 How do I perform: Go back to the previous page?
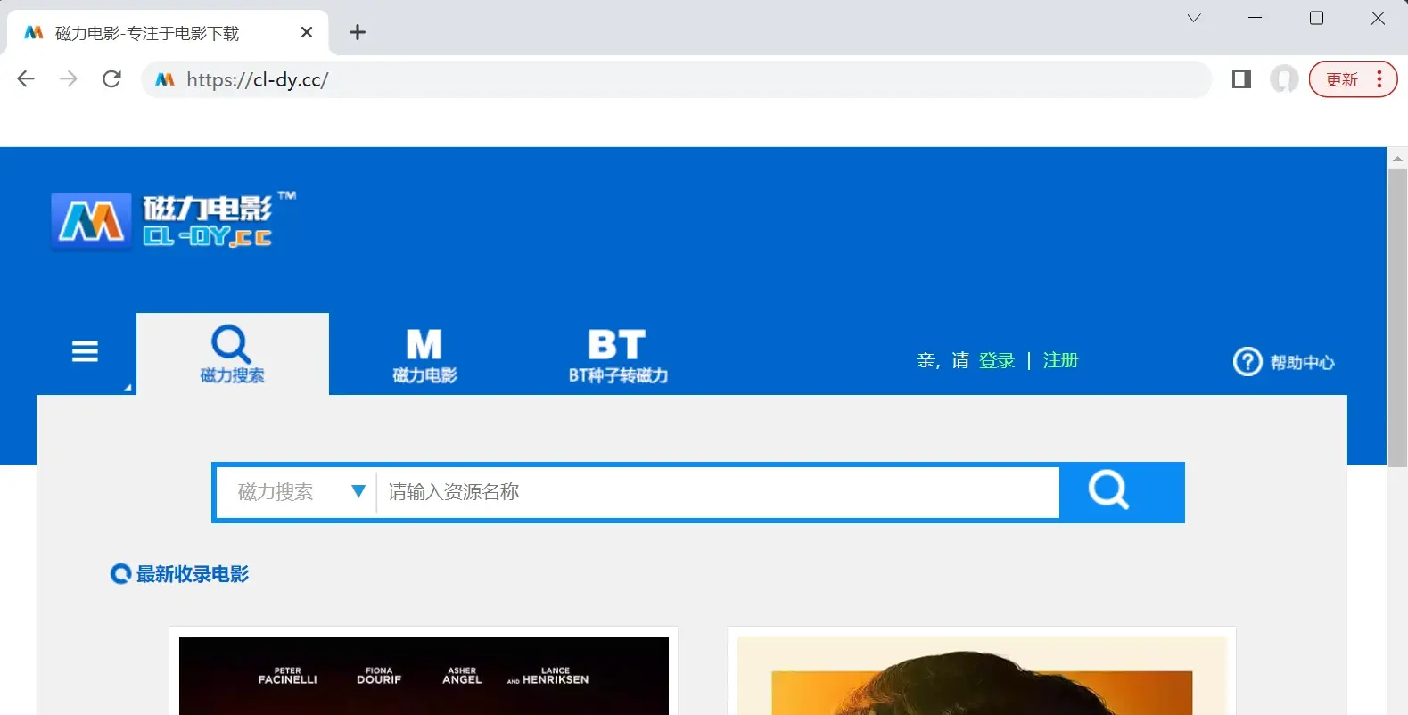pyautogui.click(x=26, y=79)
